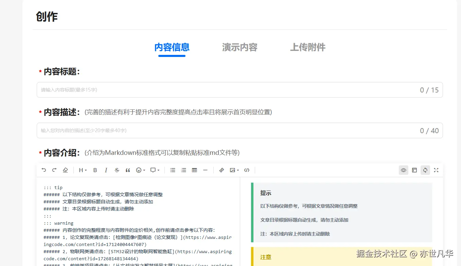Switch to the 演示内容 tab
This screenshot has width=461, height=266.
tap(240, 47)
